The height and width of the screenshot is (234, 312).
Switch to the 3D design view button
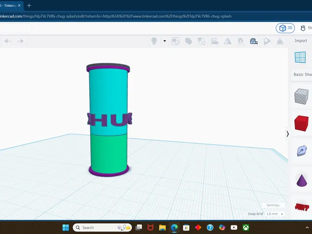(285, 28)
